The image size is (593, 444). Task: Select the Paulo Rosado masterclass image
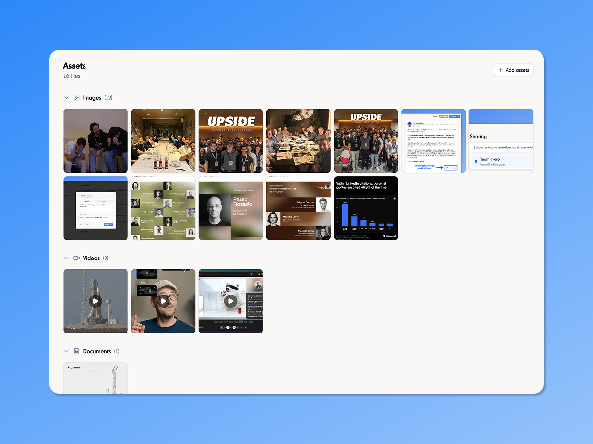(231, 208)
